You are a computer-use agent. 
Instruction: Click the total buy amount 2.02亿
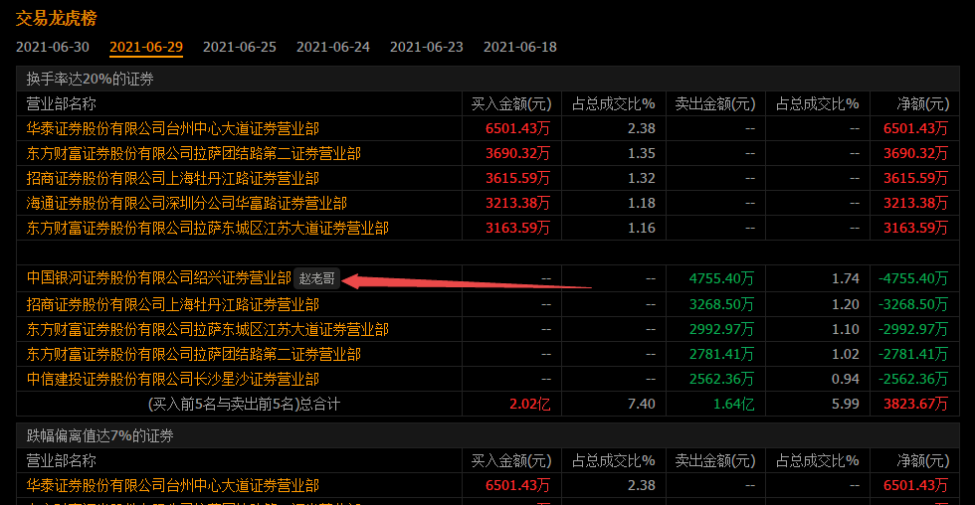point(529,405)
